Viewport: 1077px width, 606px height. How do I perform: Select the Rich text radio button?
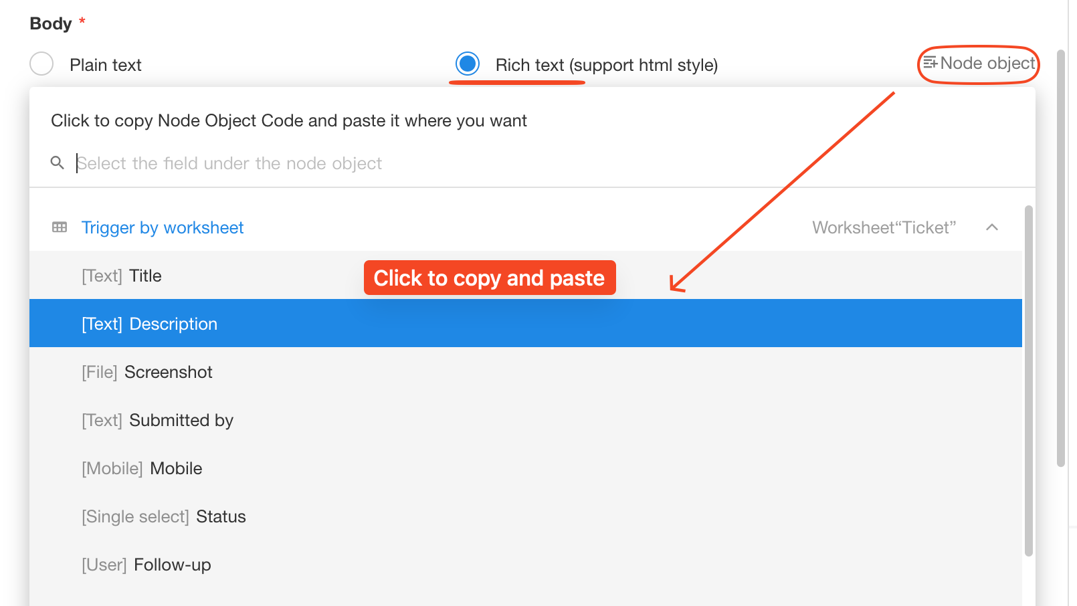coord(468,64)
